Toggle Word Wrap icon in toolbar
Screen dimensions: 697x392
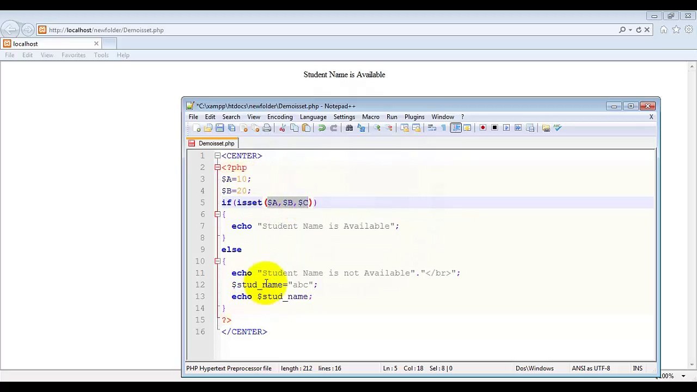[432, 128]
